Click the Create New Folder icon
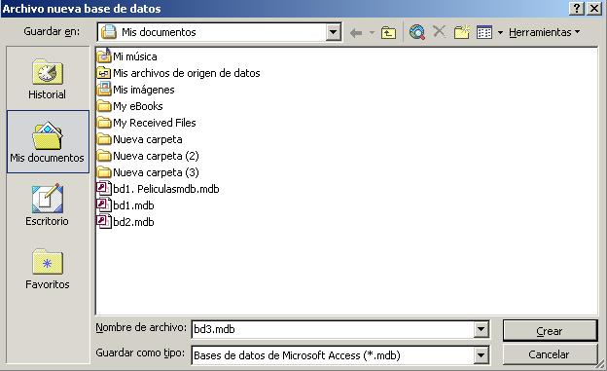The height and width of the screenshot is (371, 607). coord(462,32)
